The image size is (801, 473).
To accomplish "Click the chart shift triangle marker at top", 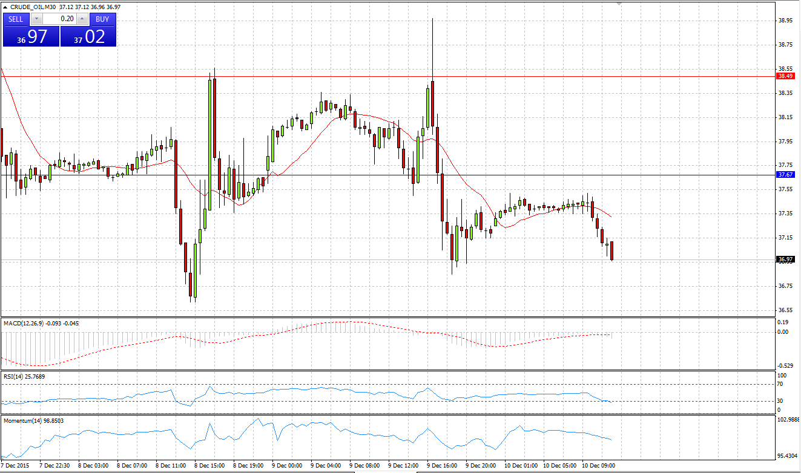I will (x=619, y=4).
